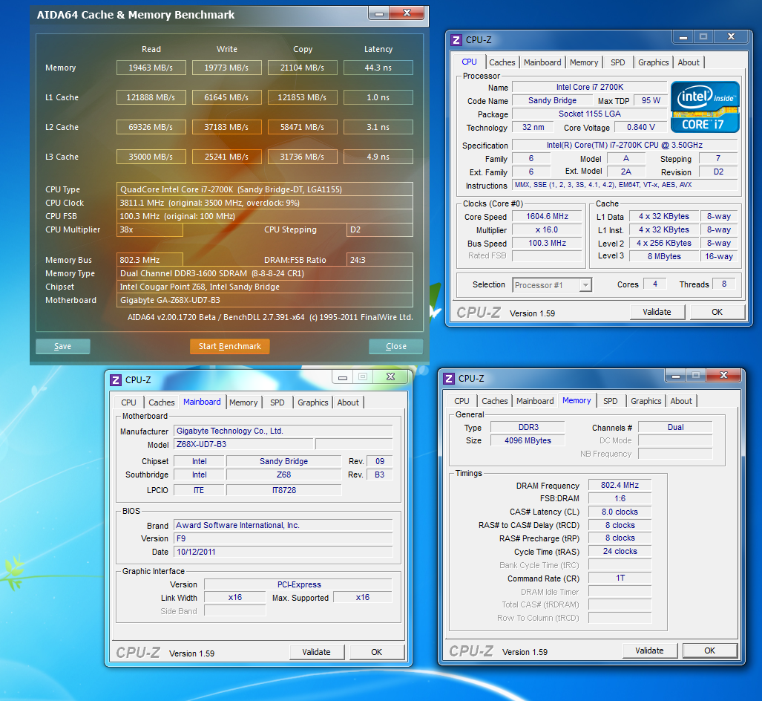Click Validate in the CPU-Z Mainboard window
The height and width of the screenshot is (701, 762).
pyautogui.click(x=316, y=652)
